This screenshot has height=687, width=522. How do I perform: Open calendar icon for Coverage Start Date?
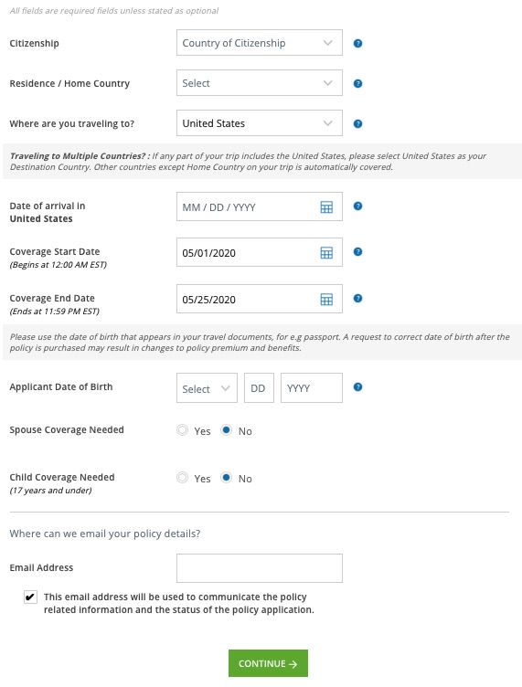point(326,253)
